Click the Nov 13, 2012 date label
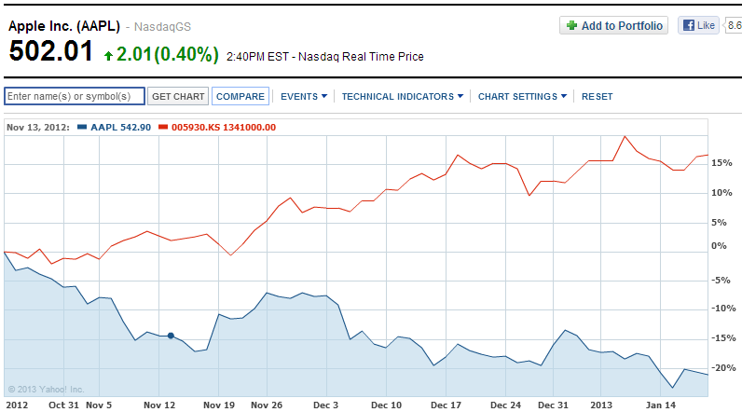Screen dimensions: 742x412 pos(38,128)
